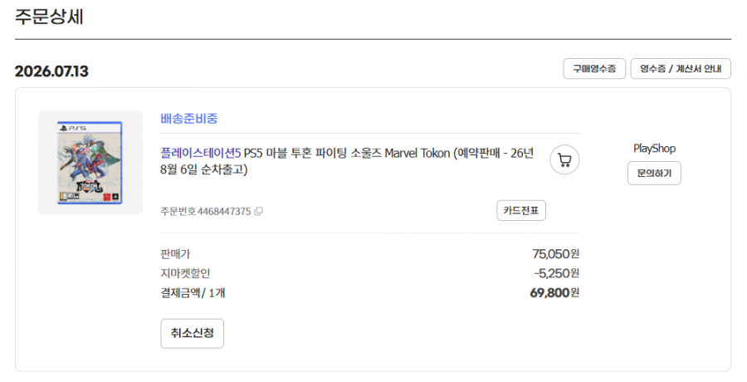Click the 지마켓할인 discount label
The width and height of the screenshot is (747, 382).
(x=185, y=273)
